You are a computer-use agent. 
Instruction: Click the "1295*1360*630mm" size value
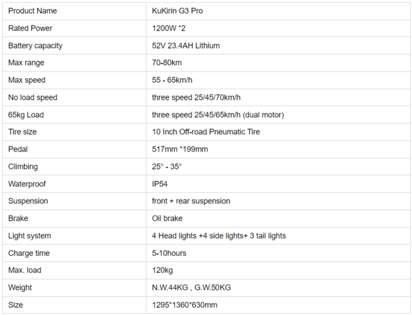[185, 304]
